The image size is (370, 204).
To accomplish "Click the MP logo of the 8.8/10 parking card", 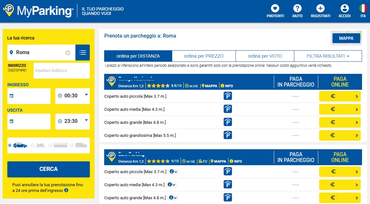I will (111, 81).
